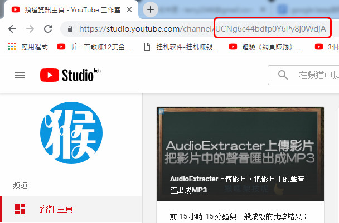
Task: Click the blue 猴 channel avatar
Action: point(71,133)
